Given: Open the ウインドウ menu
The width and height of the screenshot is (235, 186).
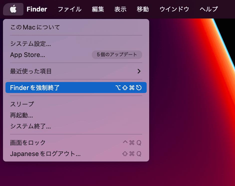Looking at the screenshot, I should (x=174, y=9).
